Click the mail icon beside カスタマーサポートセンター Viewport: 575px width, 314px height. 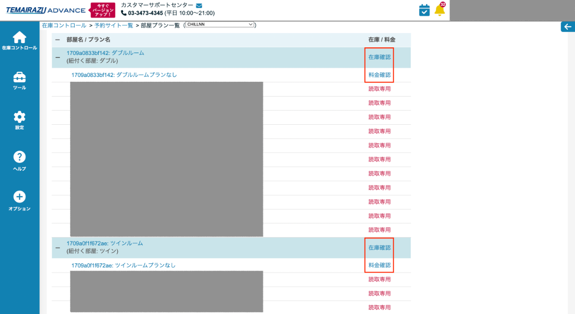click(x=199, y=5)
